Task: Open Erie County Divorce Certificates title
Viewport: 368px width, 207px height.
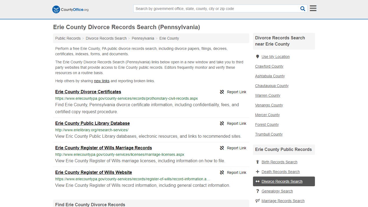Action: coord(88,92)
